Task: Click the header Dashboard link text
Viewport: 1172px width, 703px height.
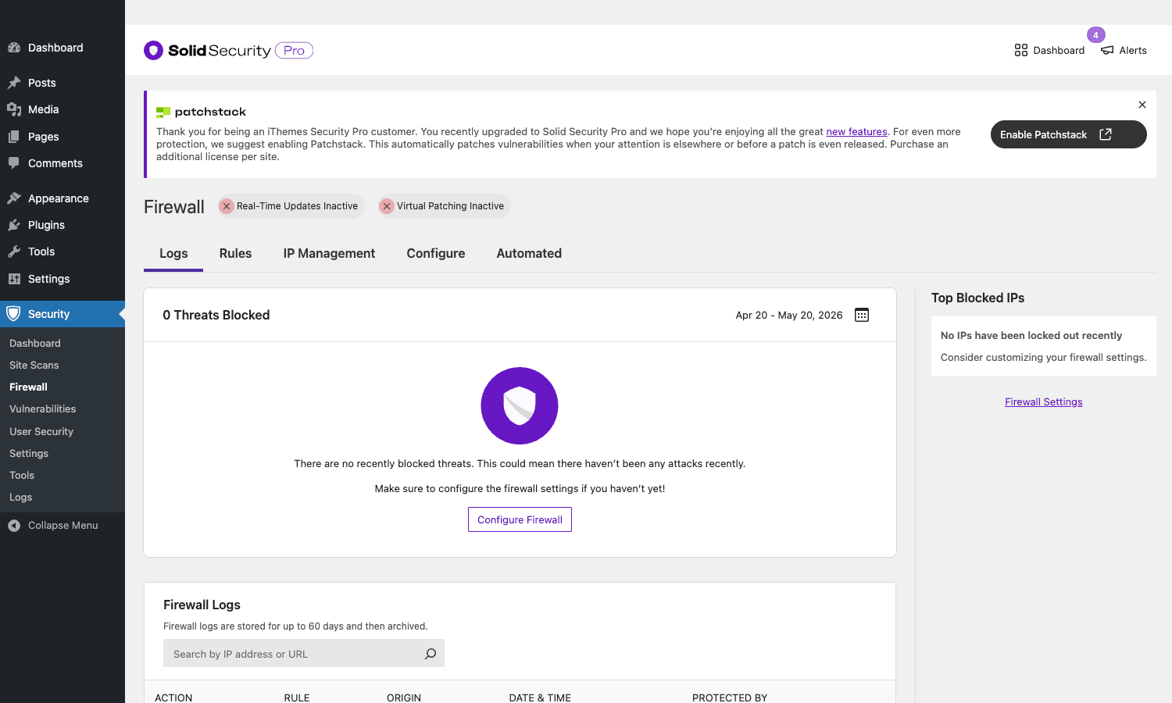Action: [1059, 51]
